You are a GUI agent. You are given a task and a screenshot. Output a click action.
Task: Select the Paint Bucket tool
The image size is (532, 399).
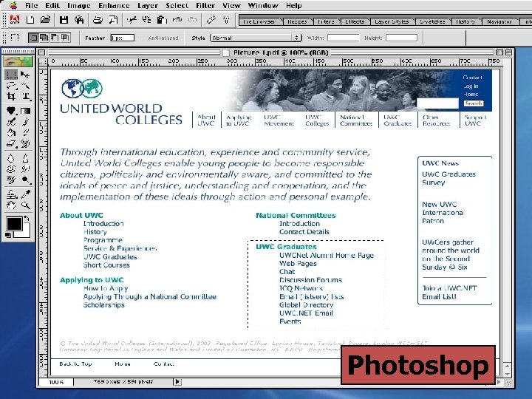pos(11,133)
